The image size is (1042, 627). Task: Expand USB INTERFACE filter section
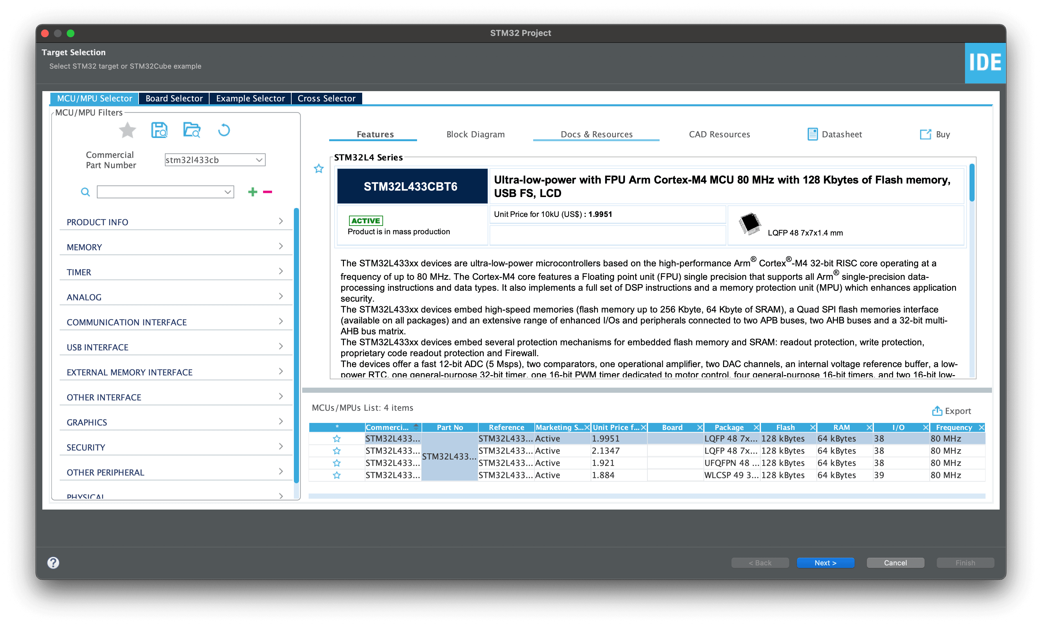[x=175, y=347]
